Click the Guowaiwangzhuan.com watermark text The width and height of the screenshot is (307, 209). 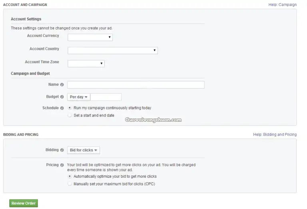point(153,120)
